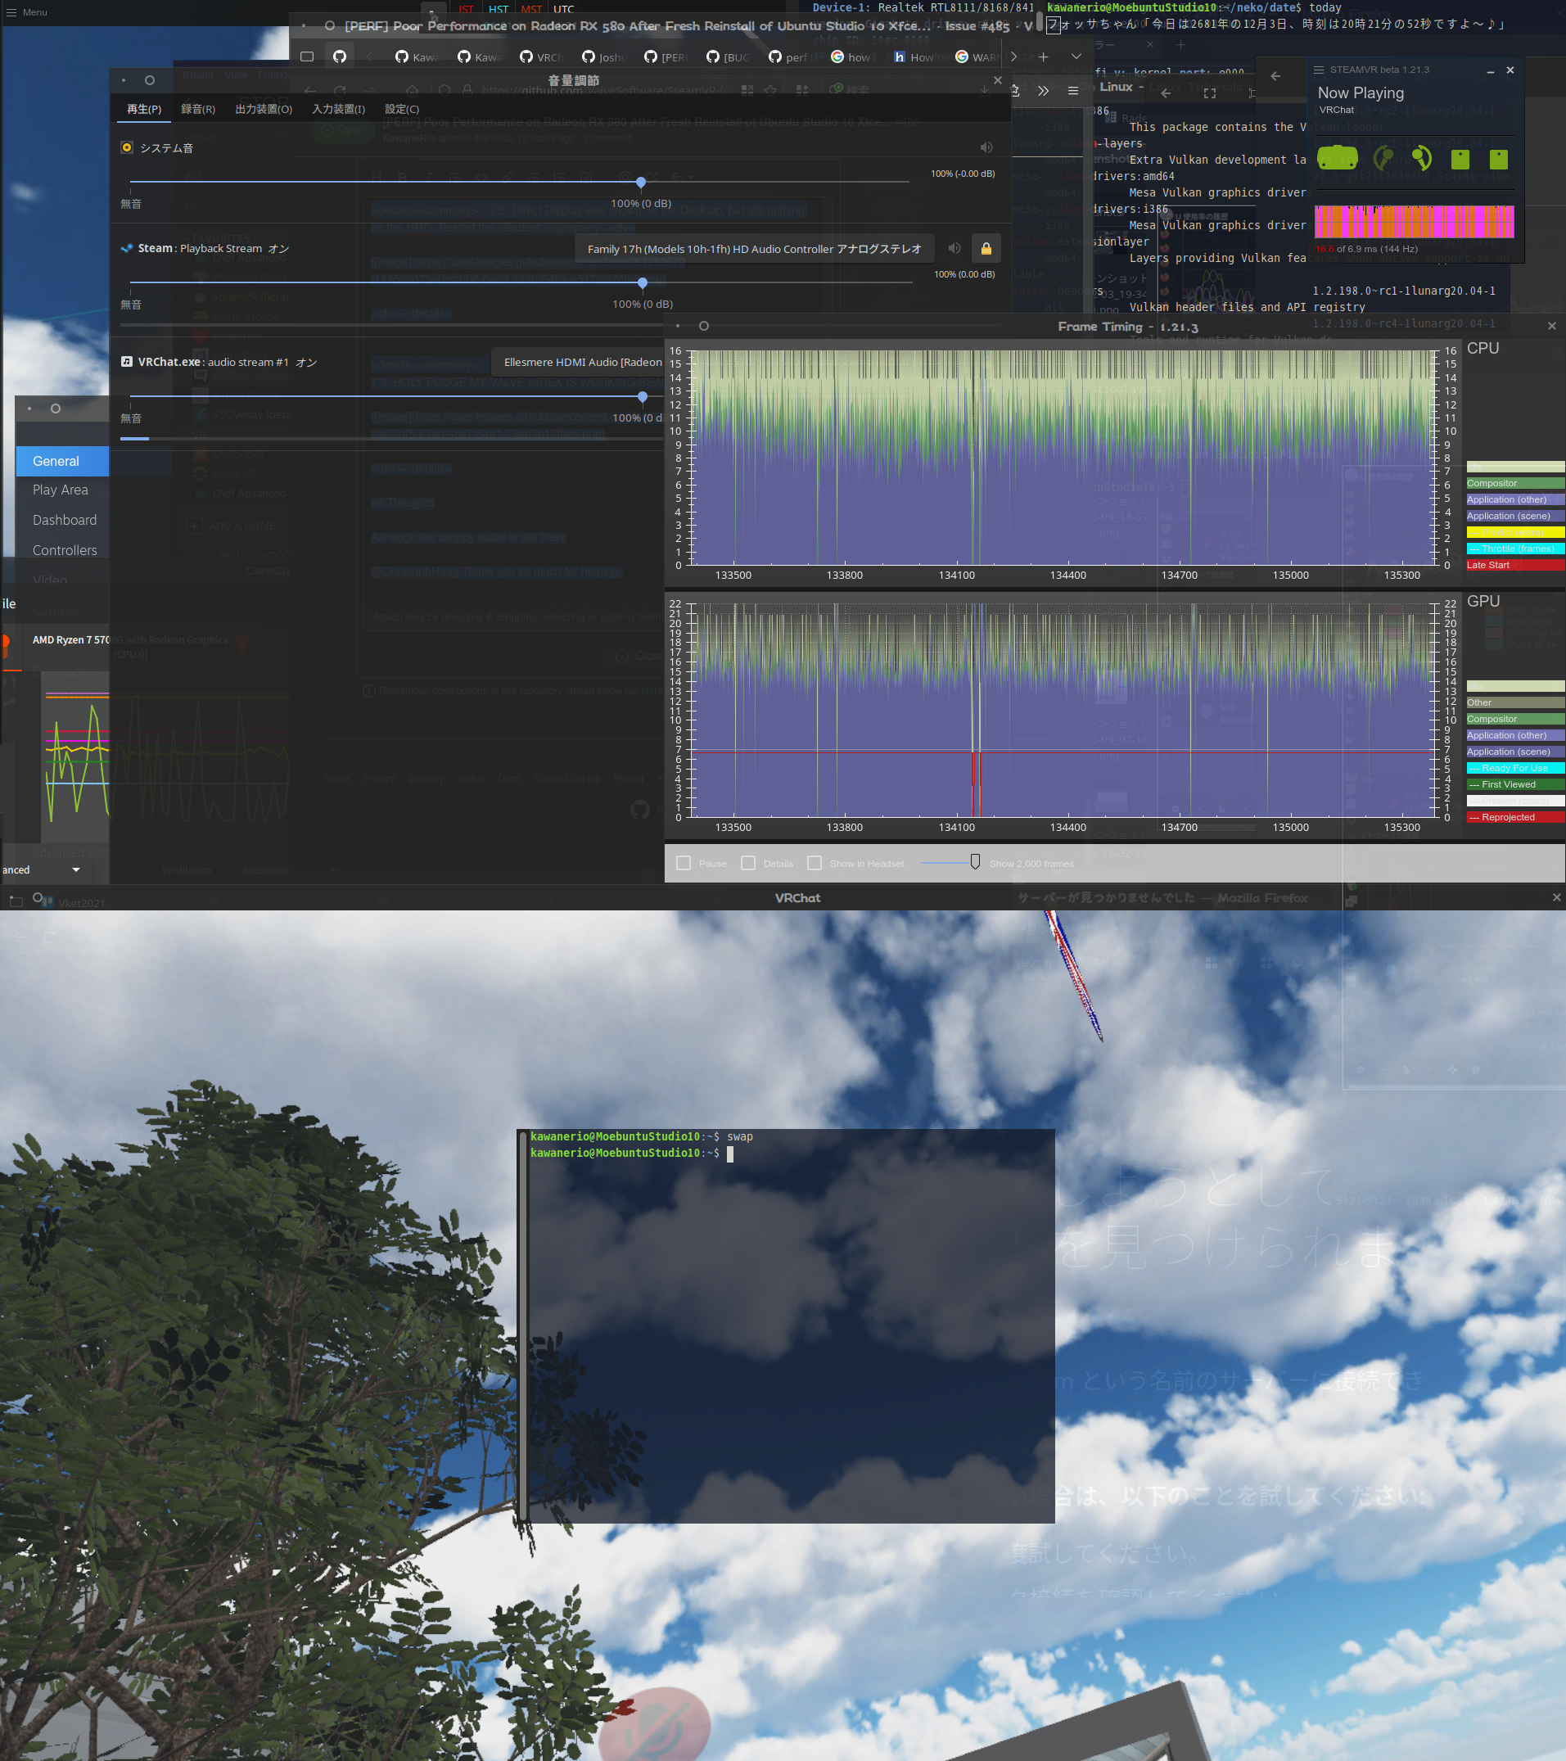Enable the Details checkbox

click(x=748, y=862)
